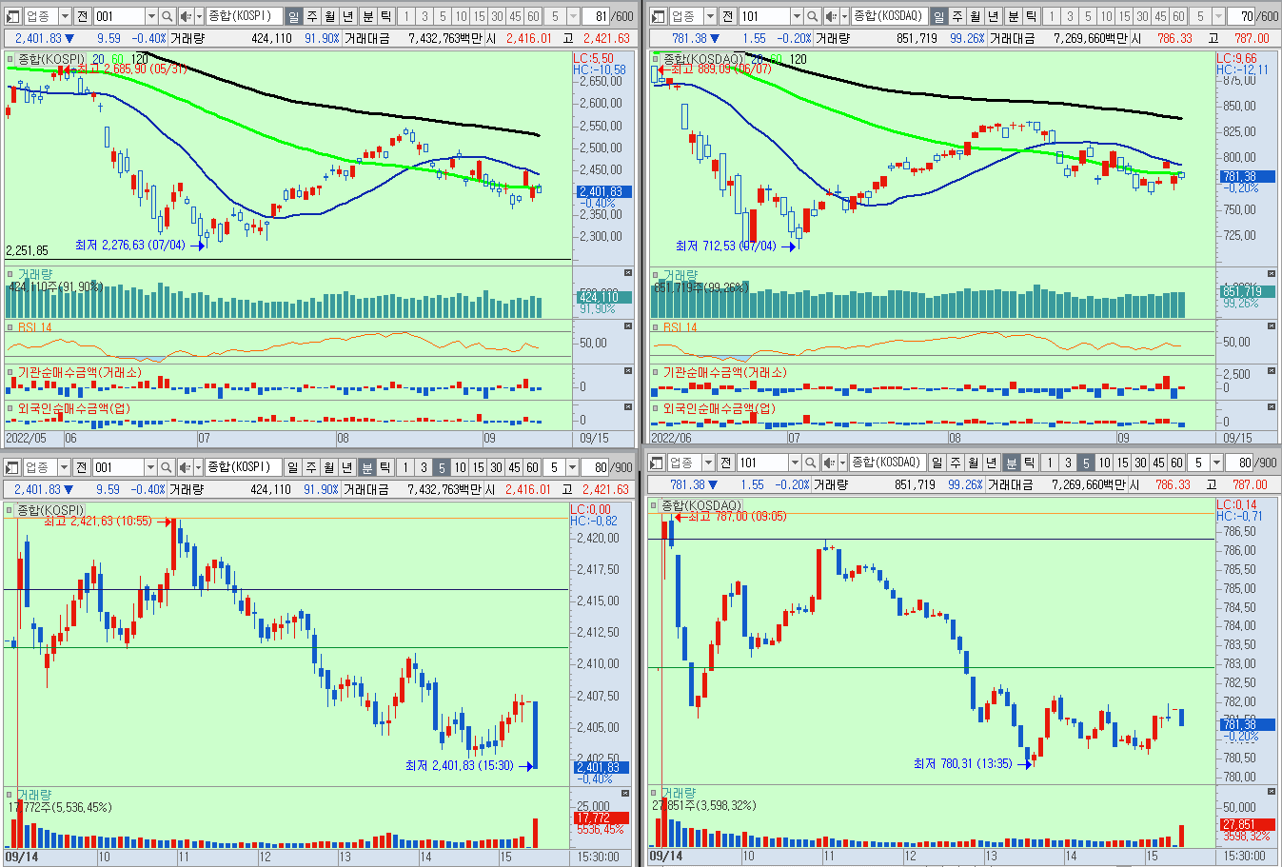Image resolution: width=1282 pixels, height=867 pixels.
Task: Click speaker icon in KOSDAQ minute chart toolbar
Action: (x=831, y=463)
